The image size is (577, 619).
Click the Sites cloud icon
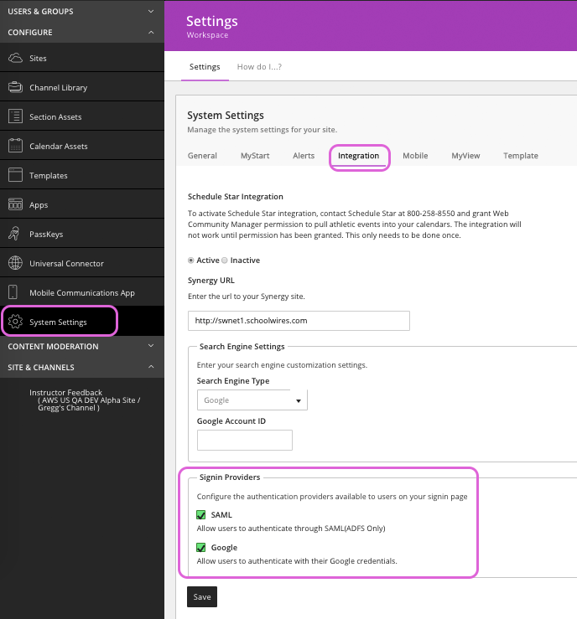14,59
